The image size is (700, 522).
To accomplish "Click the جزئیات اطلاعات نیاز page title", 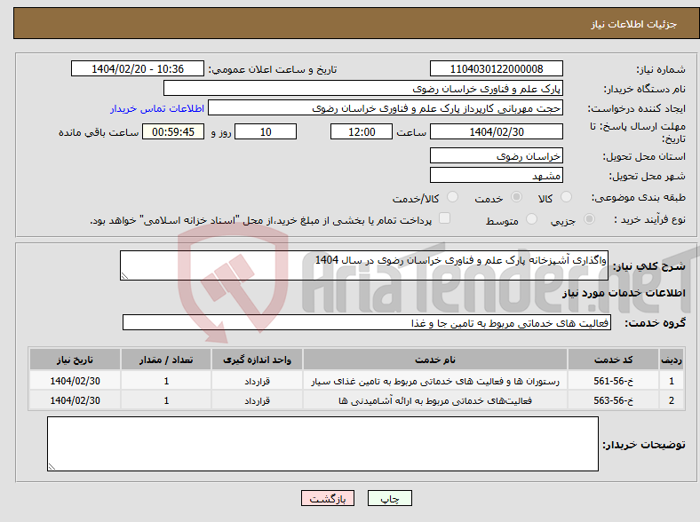I will tap(634, 24).
